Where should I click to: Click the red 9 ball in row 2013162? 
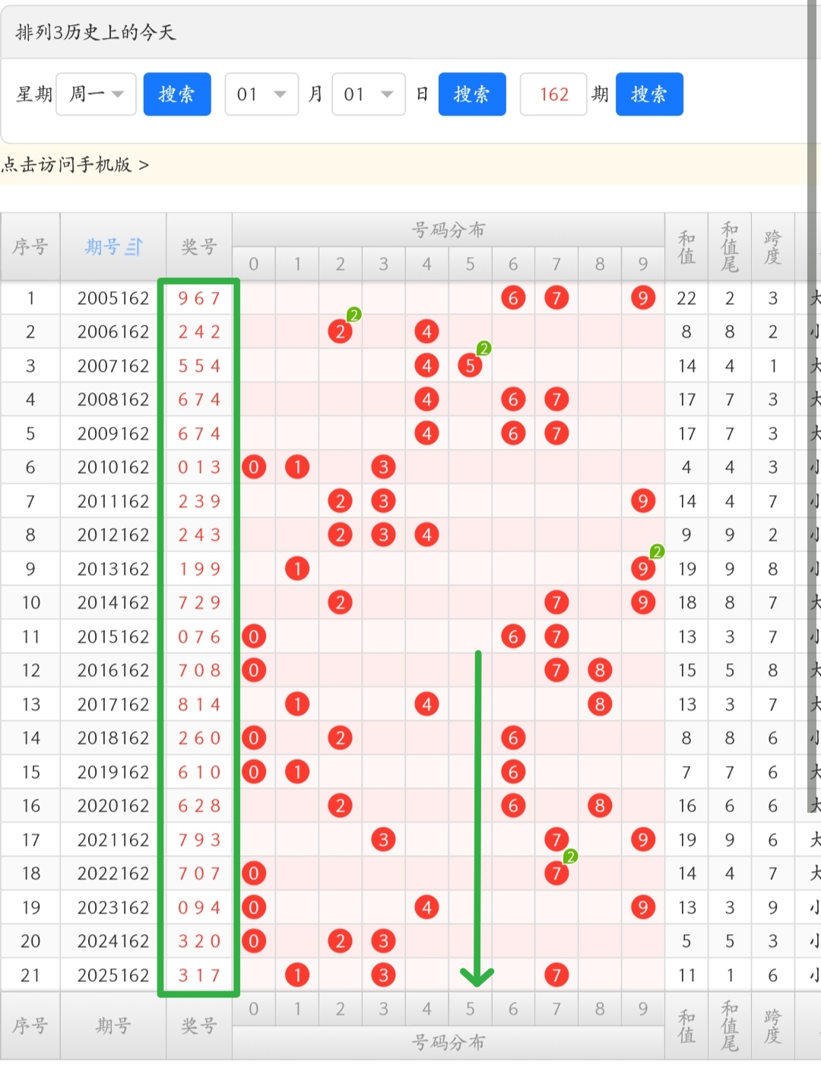643,569
